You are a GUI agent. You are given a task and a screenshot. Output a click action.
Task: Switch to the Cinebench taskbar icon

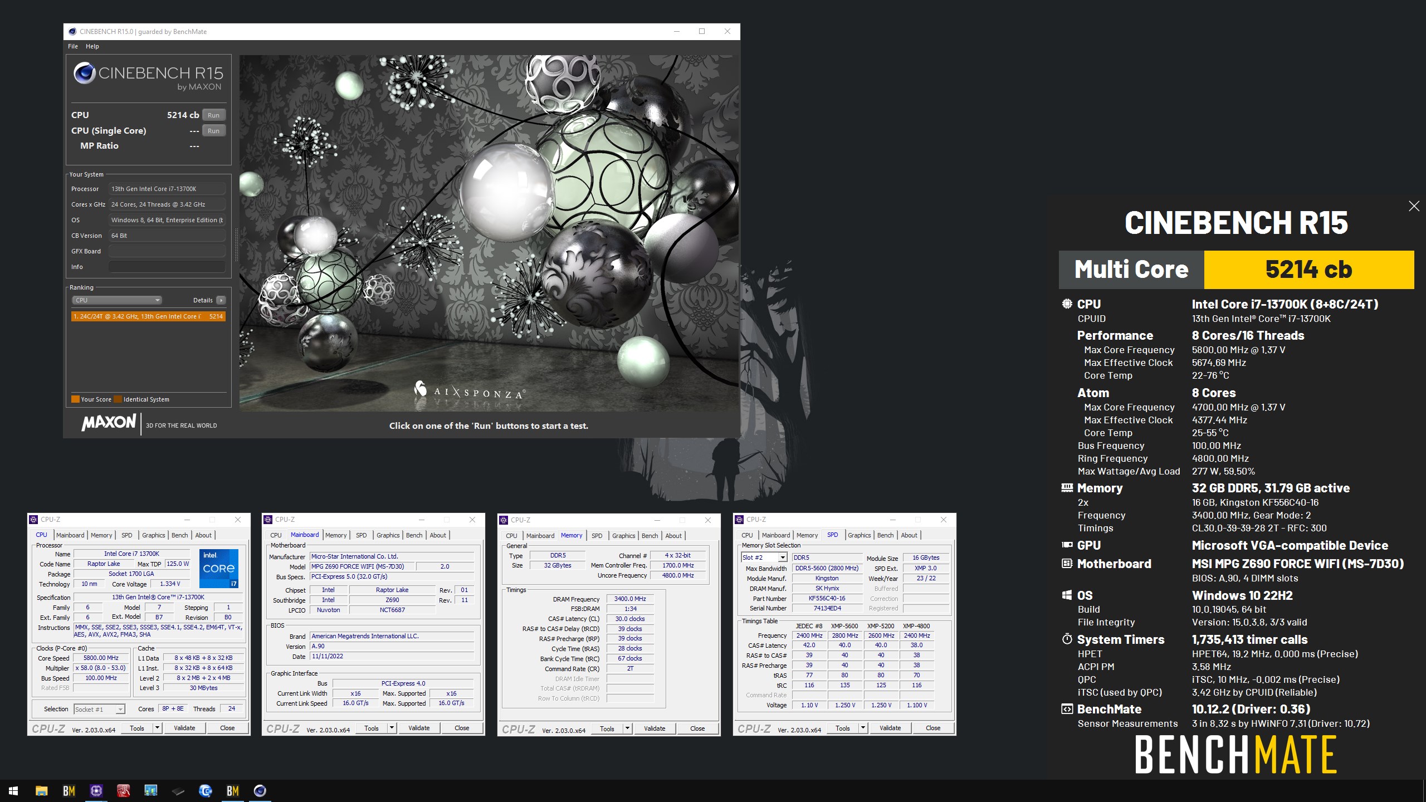click(x=260, y=791)
